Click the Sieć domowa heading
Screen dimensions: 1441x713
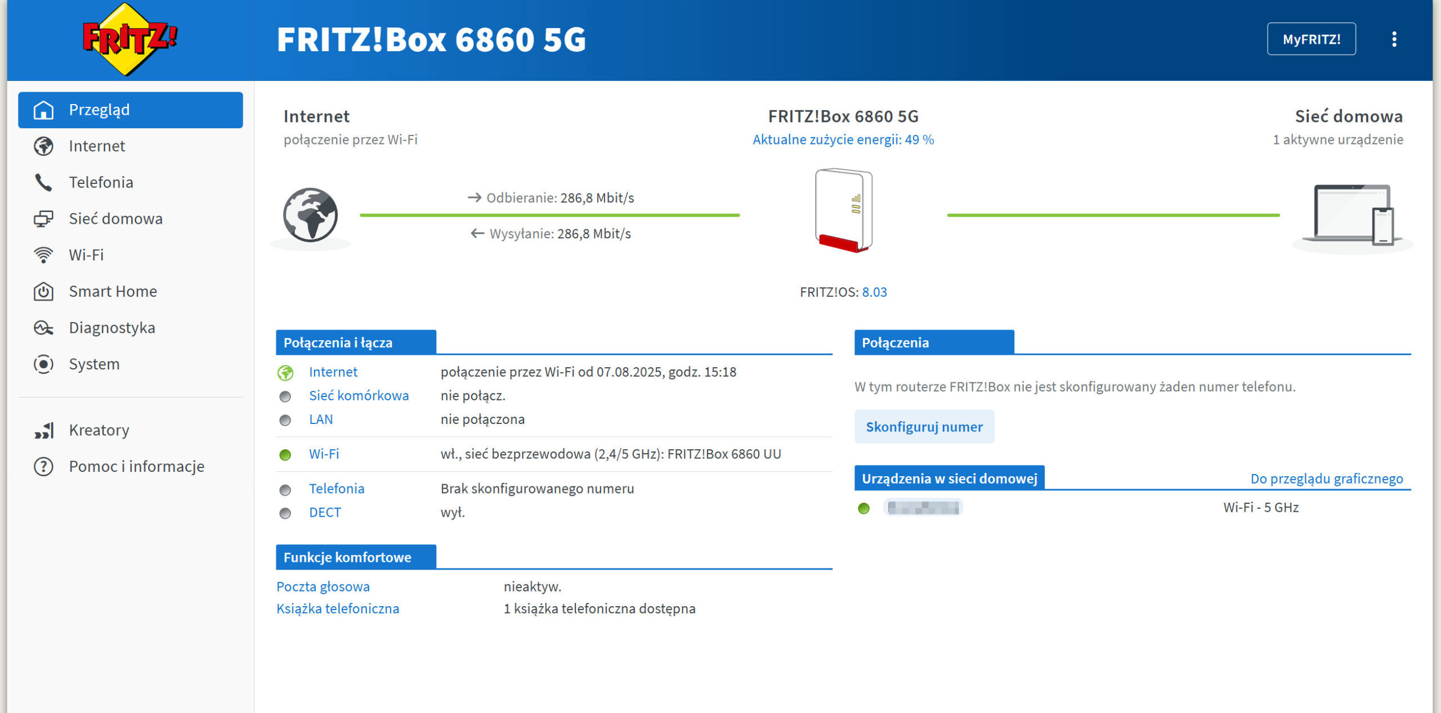(1349, 116)
